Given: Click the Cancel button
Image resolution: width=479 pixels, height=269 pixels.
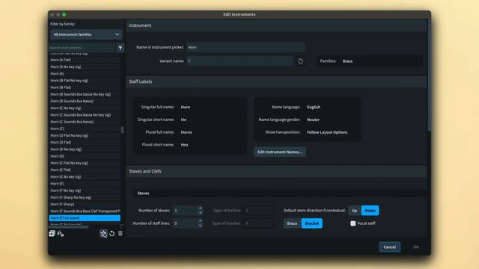Looking at the screenshot, I should tap(389, 247).
